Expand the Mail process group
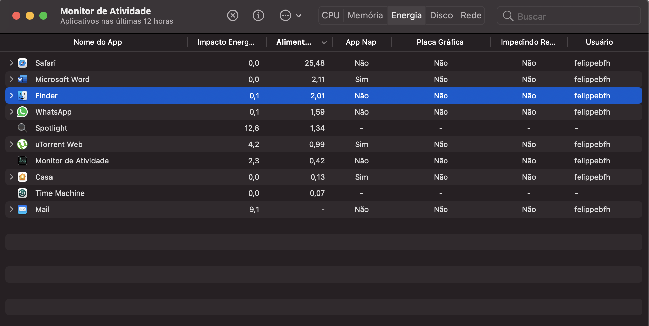The height and width of the screenshot is (326, 649). 12,209
